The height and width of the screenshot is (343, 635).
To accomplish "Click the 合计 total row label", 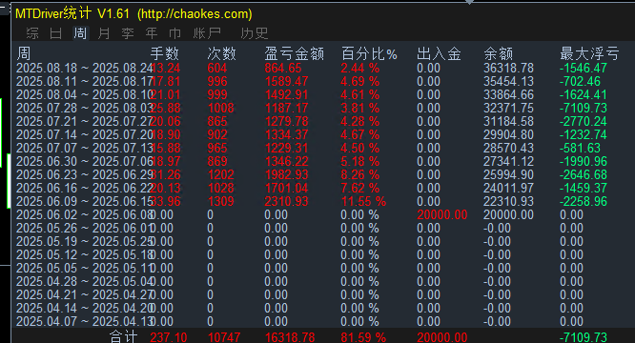I will [124, 337].
